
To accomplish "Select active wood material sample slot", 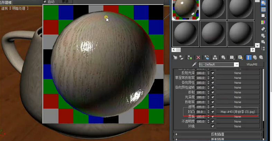I will click(x=185, y=10).
